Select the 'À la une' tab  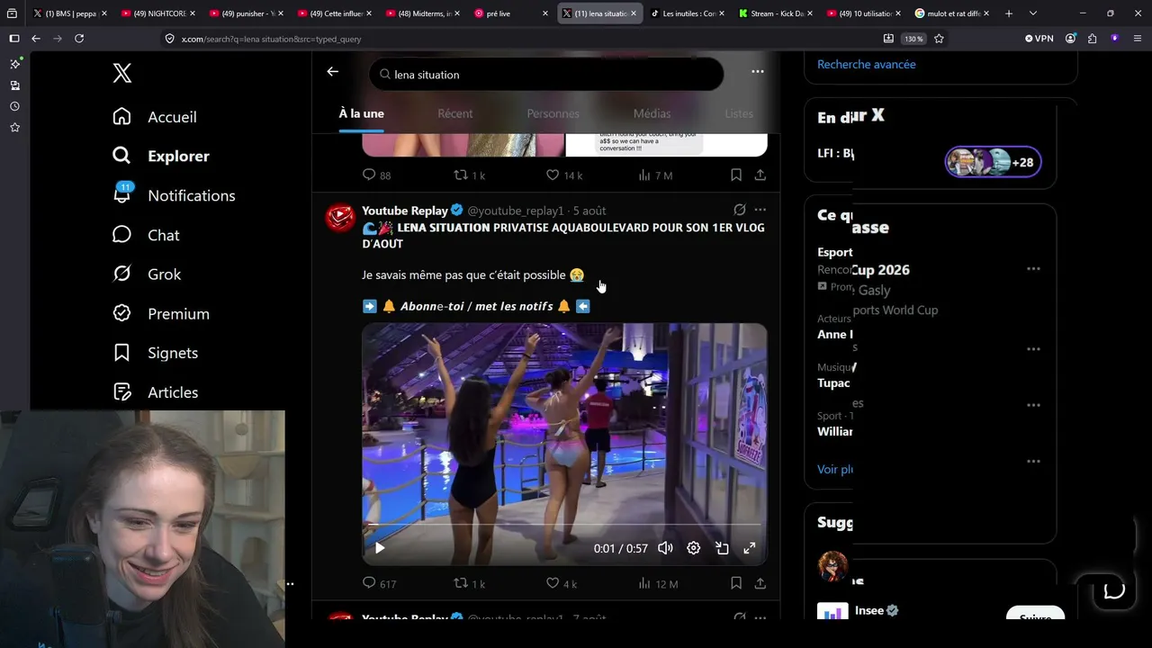pos(362,113)
